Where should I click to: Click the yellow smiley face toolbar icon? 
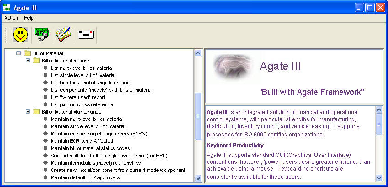point(21,35)
